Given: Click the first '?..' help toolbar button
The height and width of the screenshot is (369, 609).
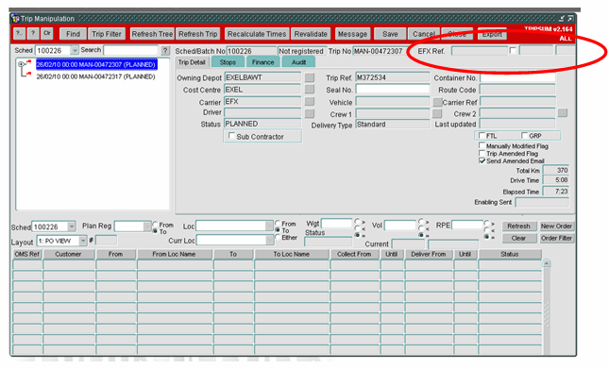Looking at the screenshot, I should [x=19, y=33].
